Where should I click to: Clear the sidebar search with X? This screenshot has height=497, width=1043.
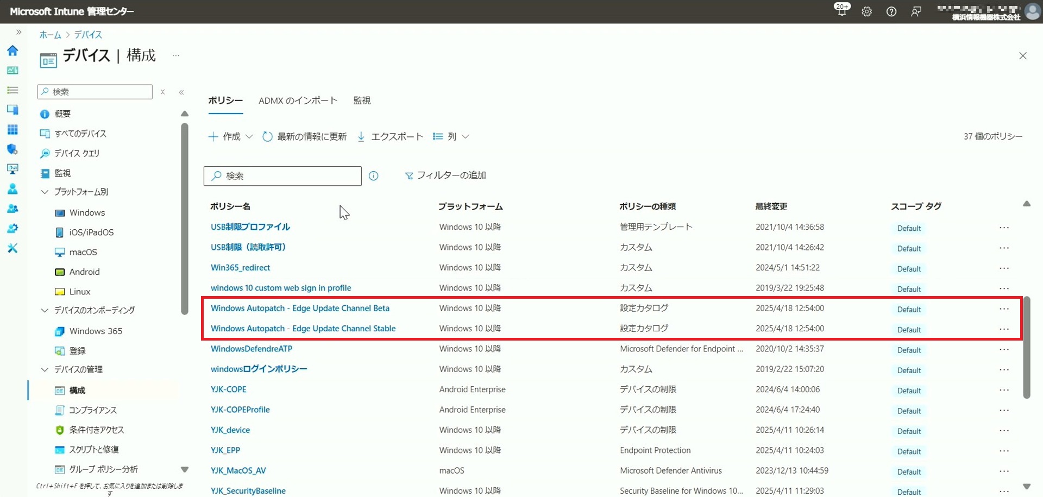coord(162,92)
